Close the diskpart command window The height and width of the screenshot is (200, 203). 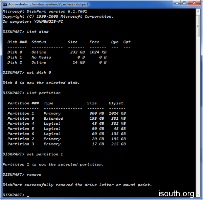click(194, 3)
